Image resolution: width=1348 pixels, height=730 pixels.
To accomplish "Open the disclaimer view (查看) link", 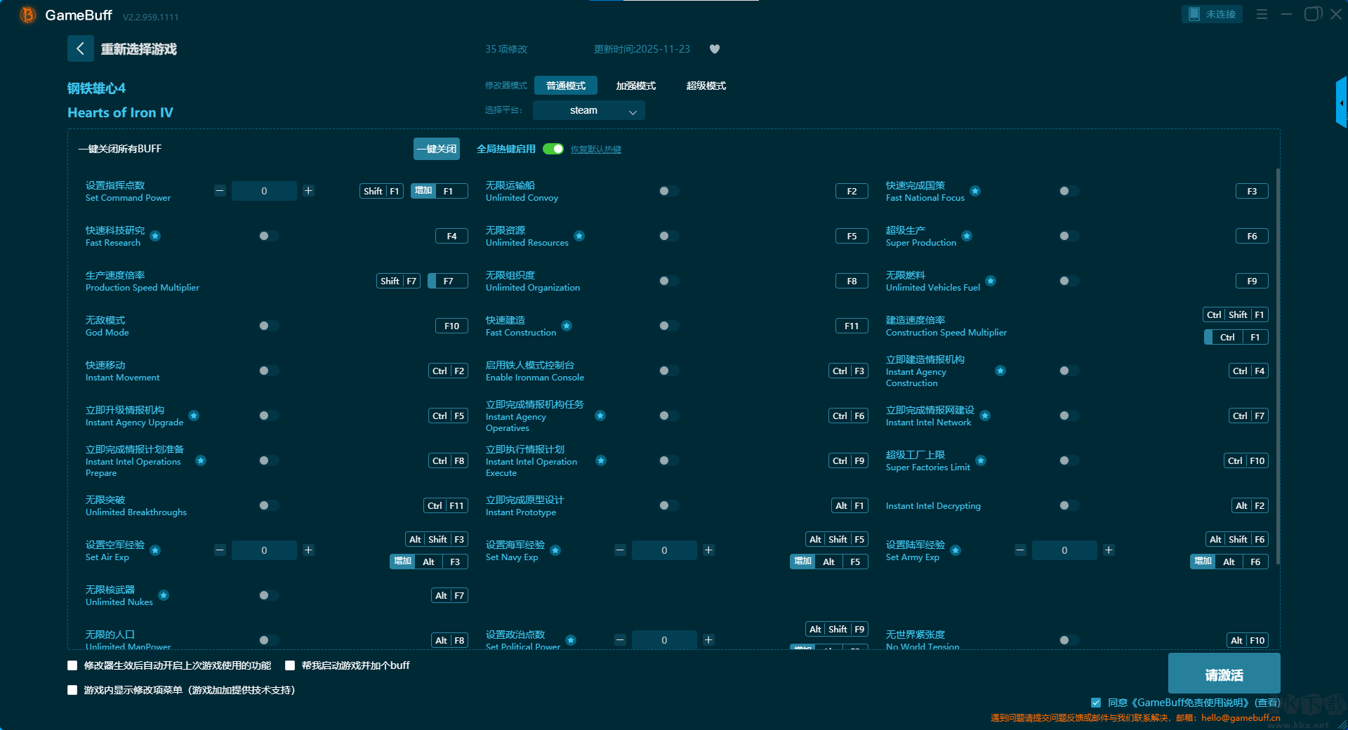I will tap(1267, 703).
